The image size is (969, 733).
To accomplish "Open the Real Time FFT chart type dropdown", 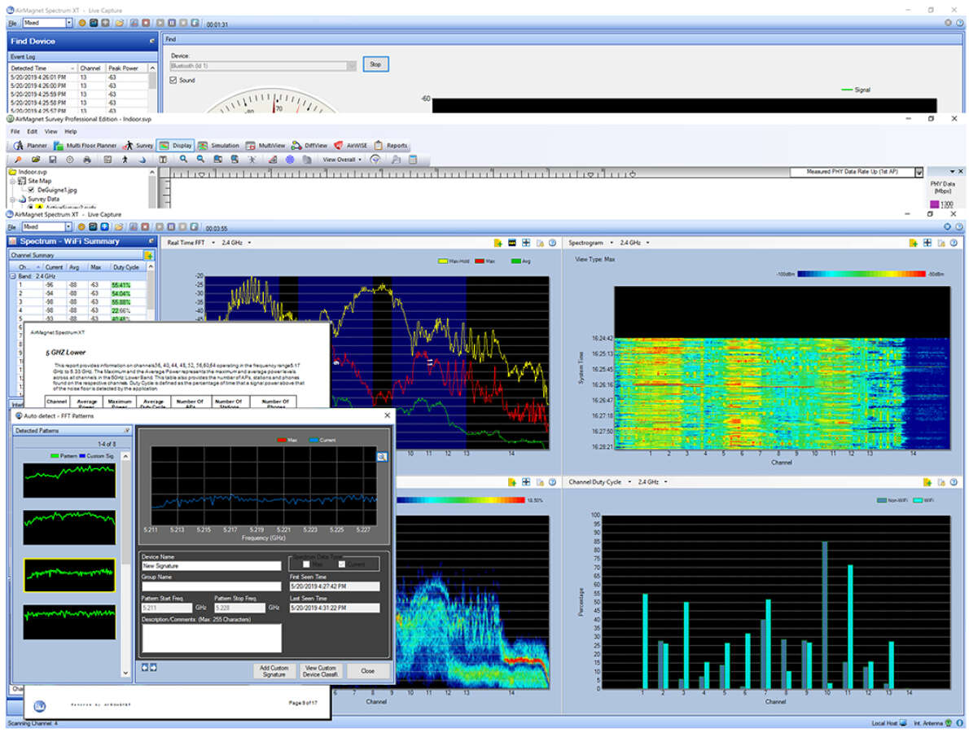I will pyautogui.click(x=213, y=243).
